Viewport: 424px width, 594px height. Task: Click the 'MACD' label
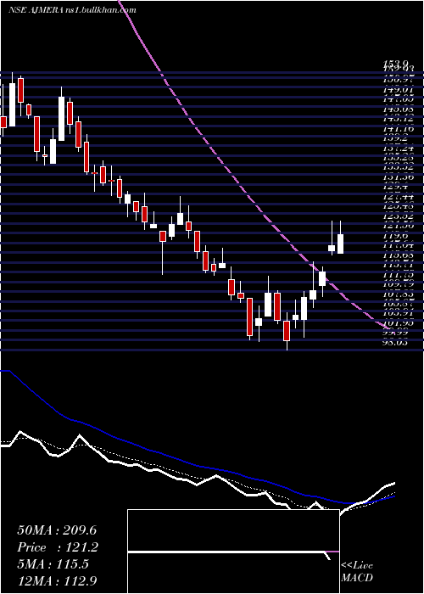(x=356, y=578)
